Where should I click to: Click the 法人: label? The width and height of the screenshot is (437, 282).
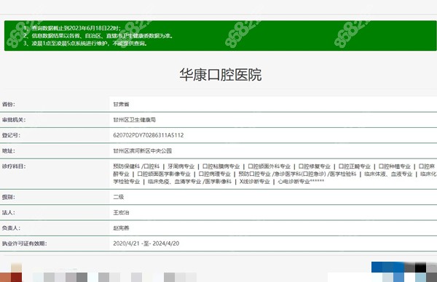(9, 213)
